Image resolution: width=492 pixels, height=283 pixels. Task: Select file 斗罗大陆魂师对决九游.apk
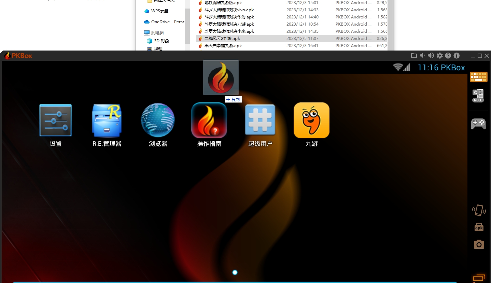229,24
